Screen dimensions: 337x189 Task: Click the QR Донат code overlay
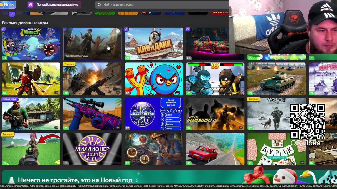click(308, 121)
